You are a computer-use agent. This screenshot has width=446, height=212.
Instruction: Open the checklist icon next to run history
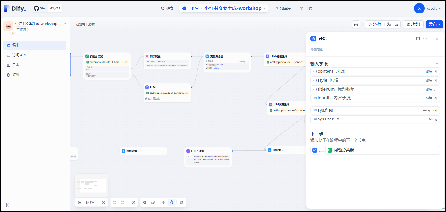pyautogui.click(x=396, y=24)
